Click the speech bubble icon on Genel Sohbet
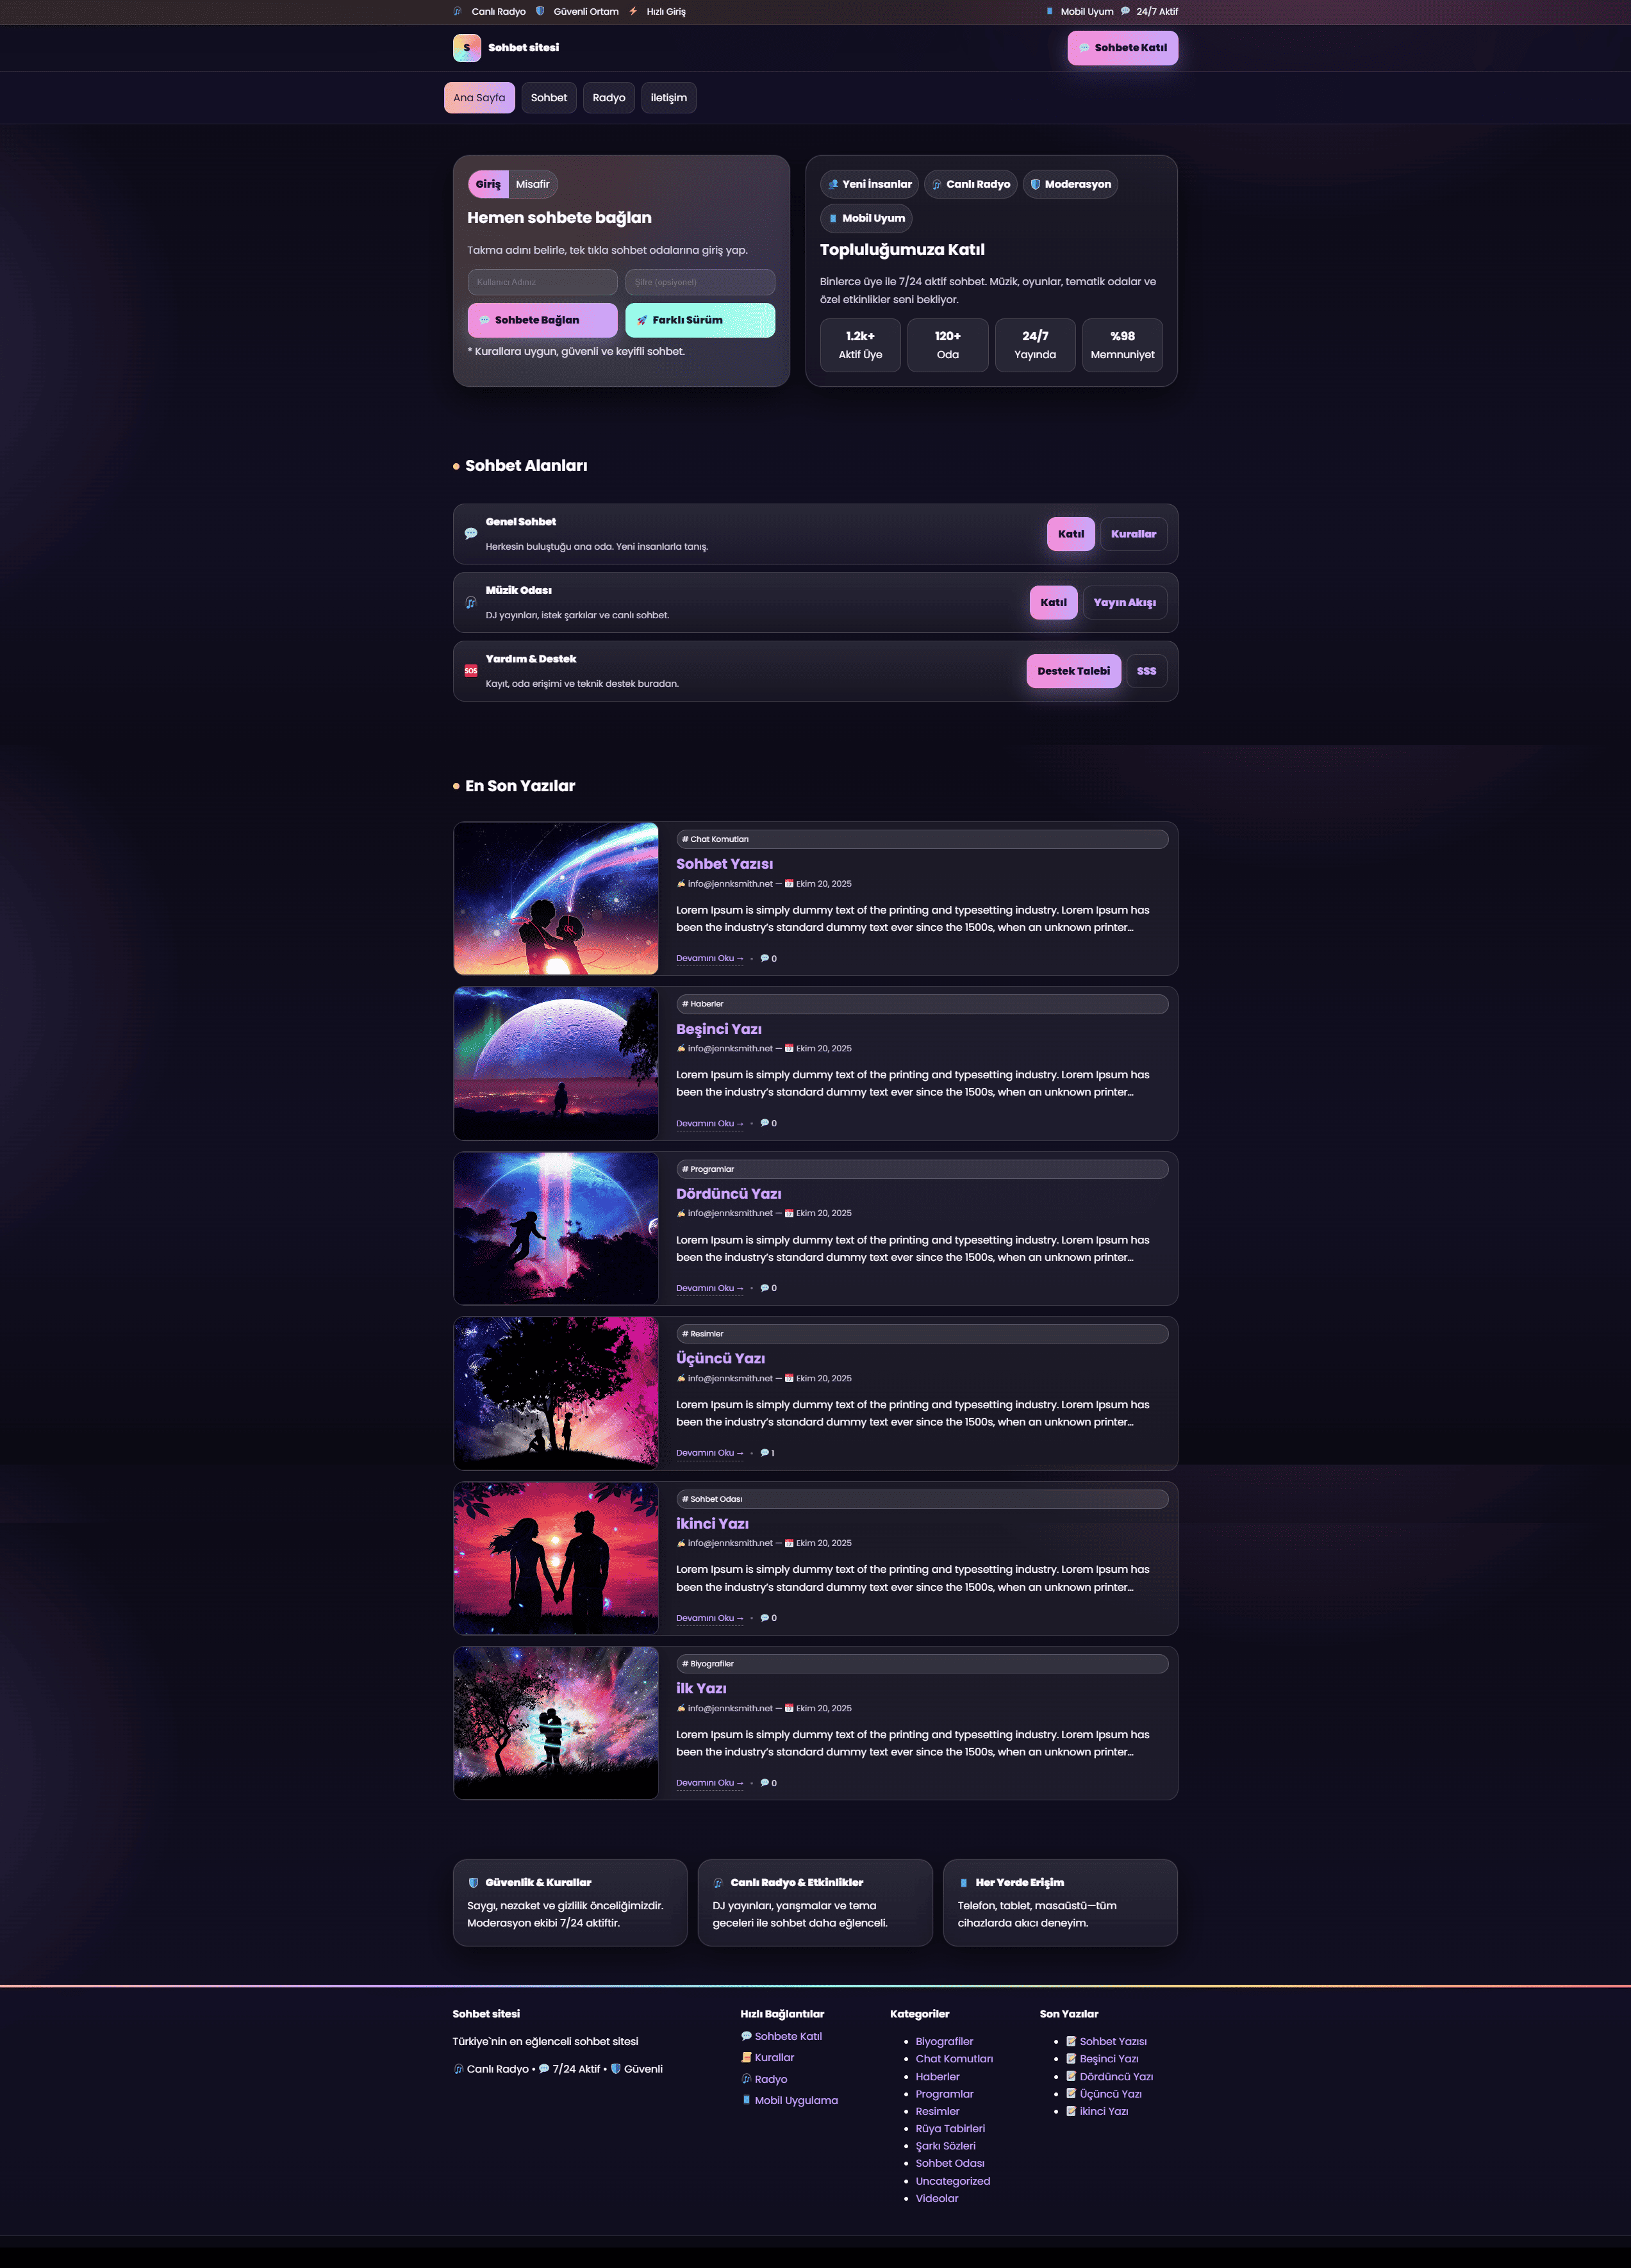 click(x=470, y=533)
